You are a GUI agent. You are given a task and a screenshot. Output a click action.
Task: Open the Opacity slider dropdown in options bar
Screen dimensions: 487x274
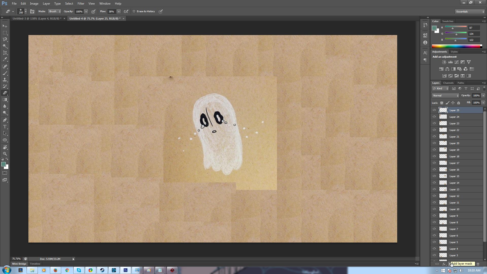[x=86, y=11]
